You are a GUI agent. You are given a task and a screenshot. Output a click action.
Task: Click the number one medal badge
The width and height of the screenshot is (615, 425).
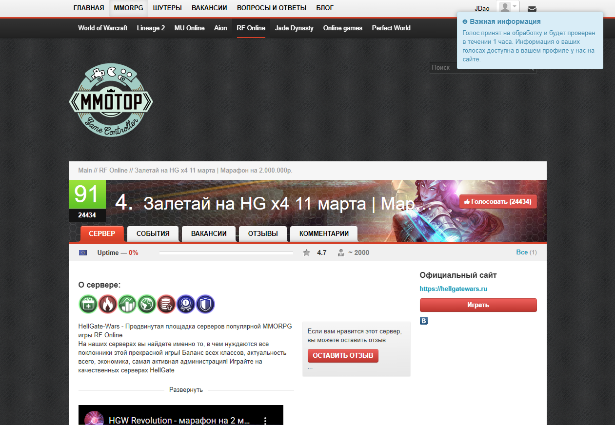coord(186,304)
